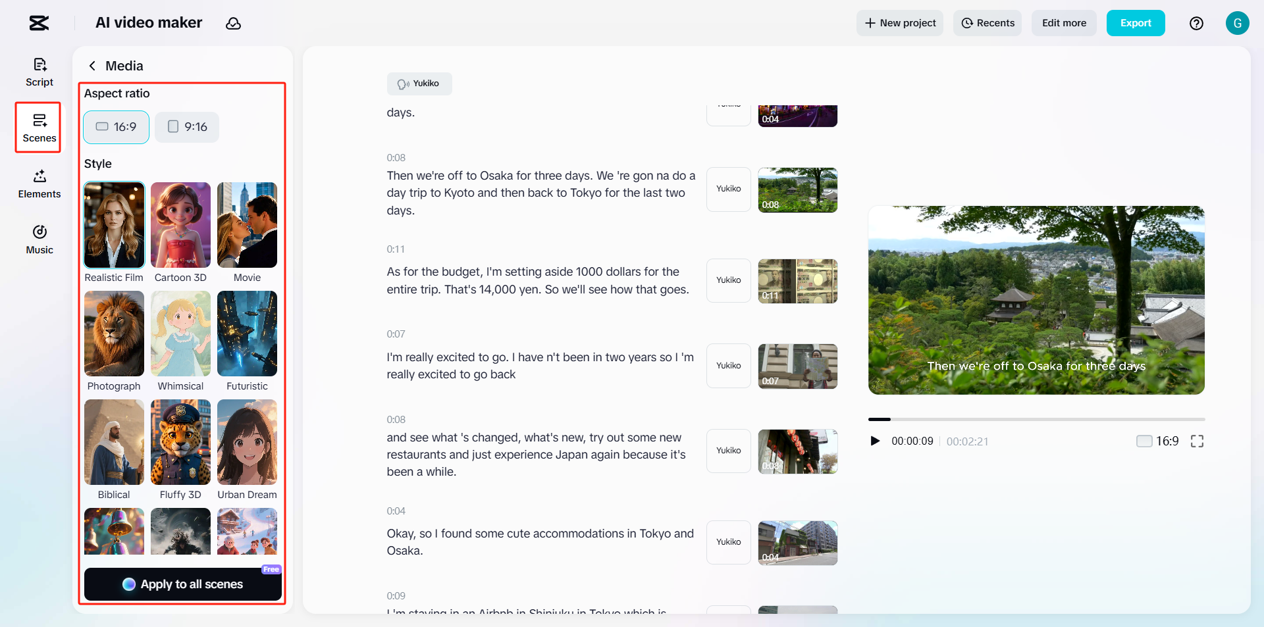Open the Script panel
The width and height of the screenshot is (1264, 627).
(39, 71)
